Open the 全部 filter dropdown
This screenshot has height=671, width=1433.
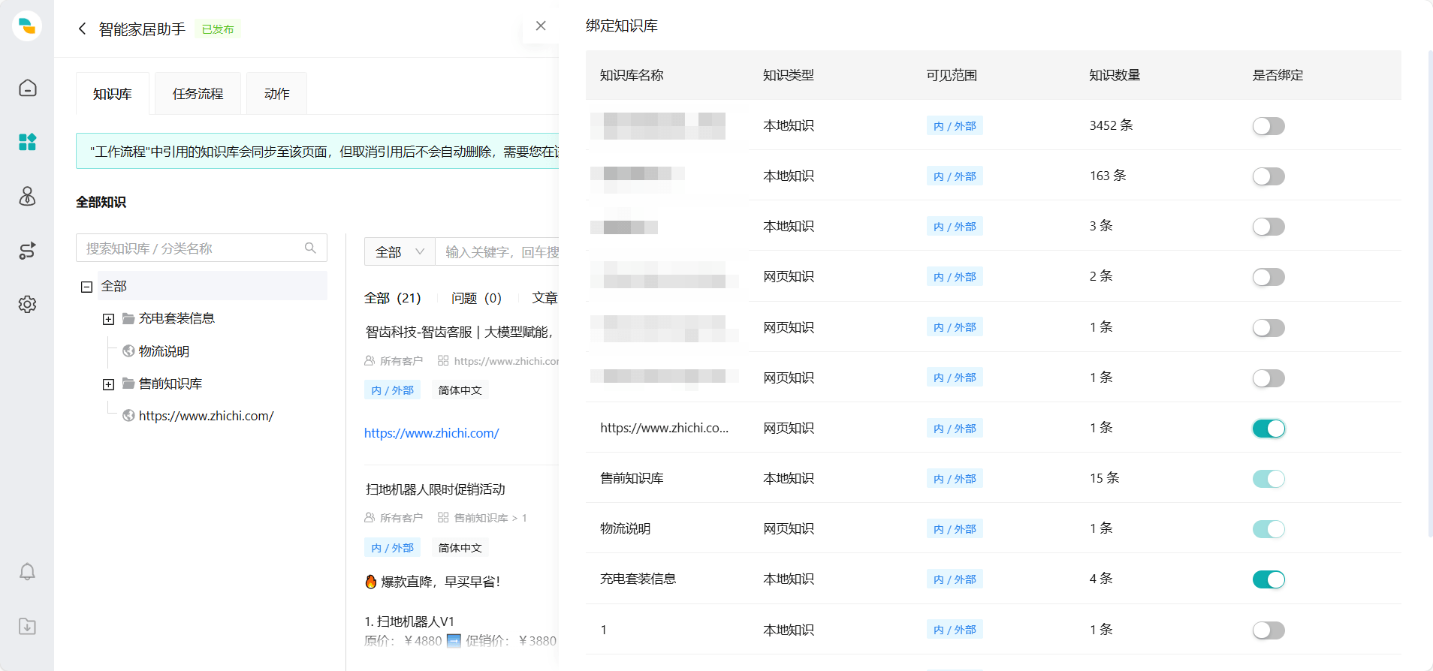click(400, 251)
